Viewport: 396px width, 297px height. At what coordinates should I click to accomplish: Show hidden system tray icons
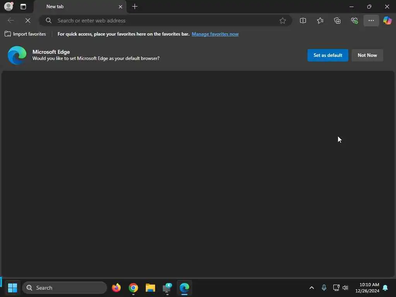click(312, 288)
